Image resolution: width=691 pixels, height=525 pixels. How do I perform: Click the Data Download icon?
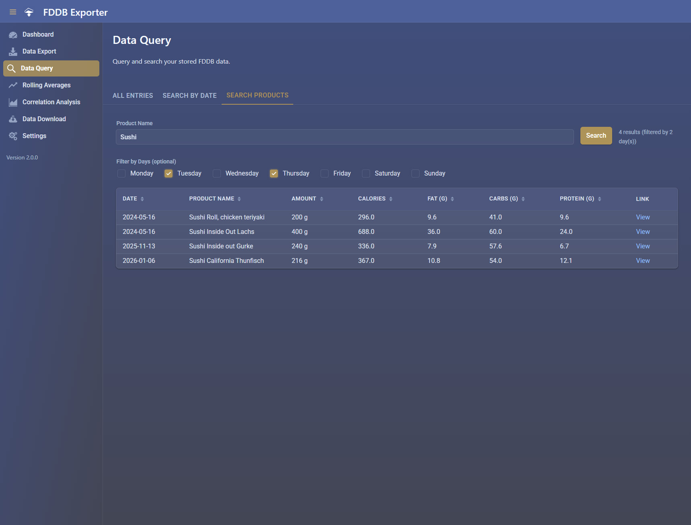click(13, 119)
